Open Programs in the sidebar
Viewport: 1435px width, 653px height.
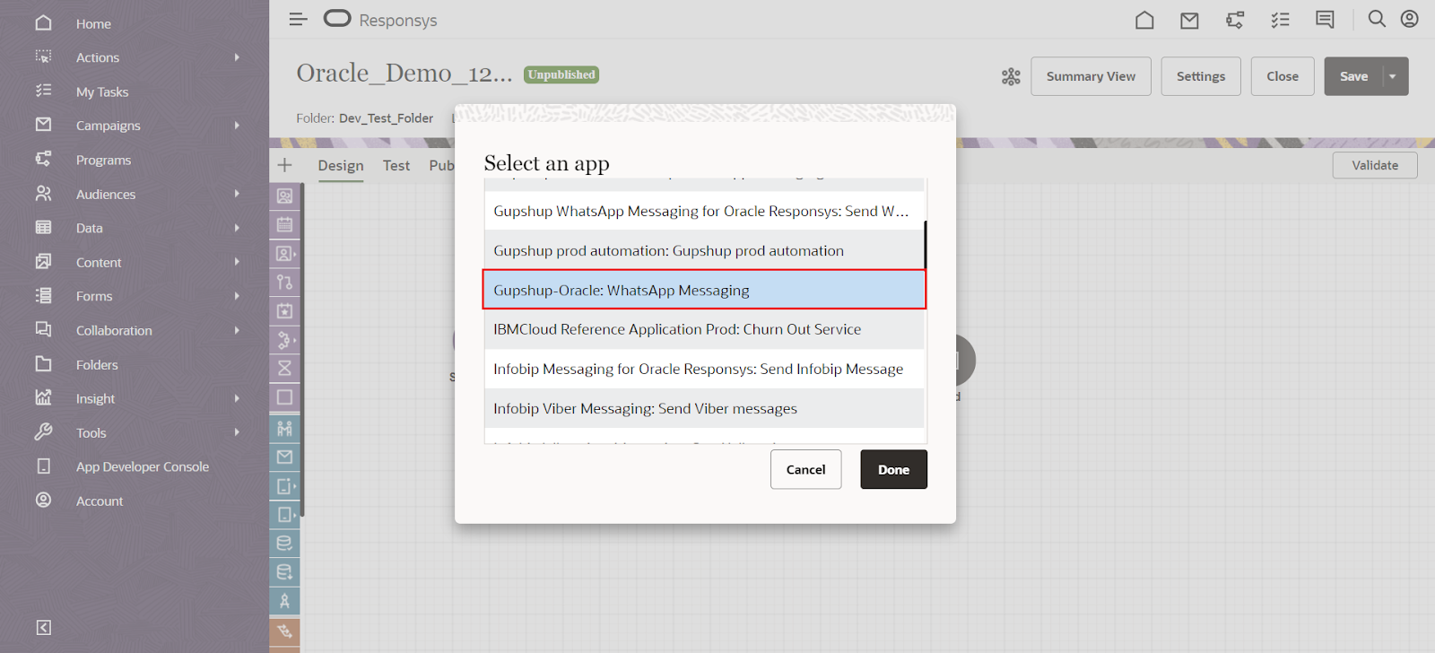point(103,160)
